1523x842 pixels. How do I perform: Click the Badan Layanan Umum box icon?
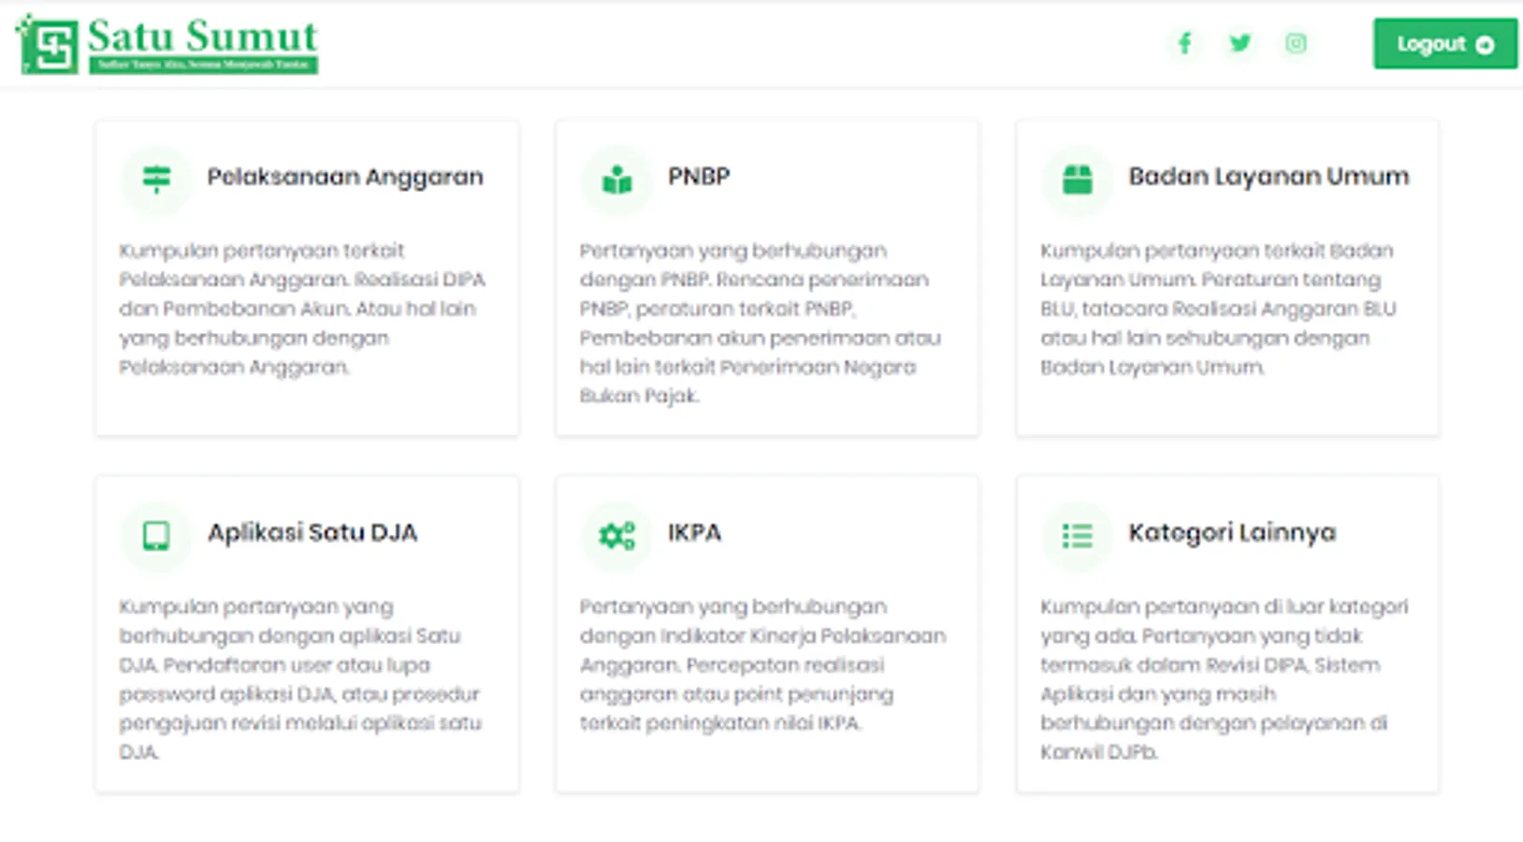[1078, 179]
